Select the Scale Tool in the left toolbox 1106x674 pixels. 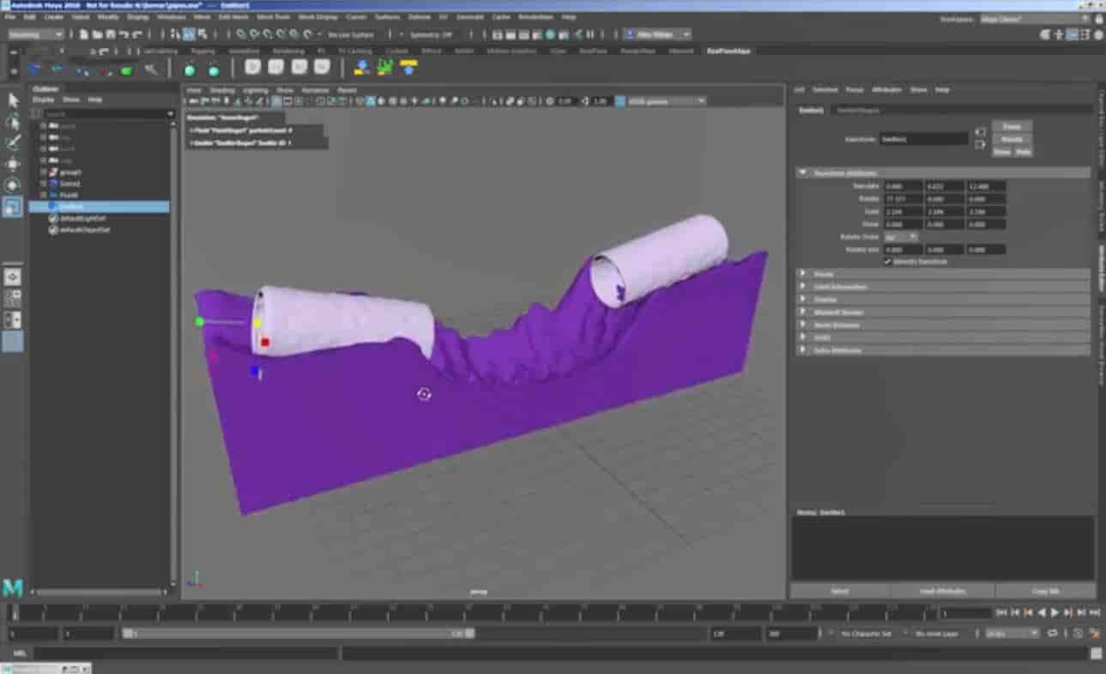point(12,206)
